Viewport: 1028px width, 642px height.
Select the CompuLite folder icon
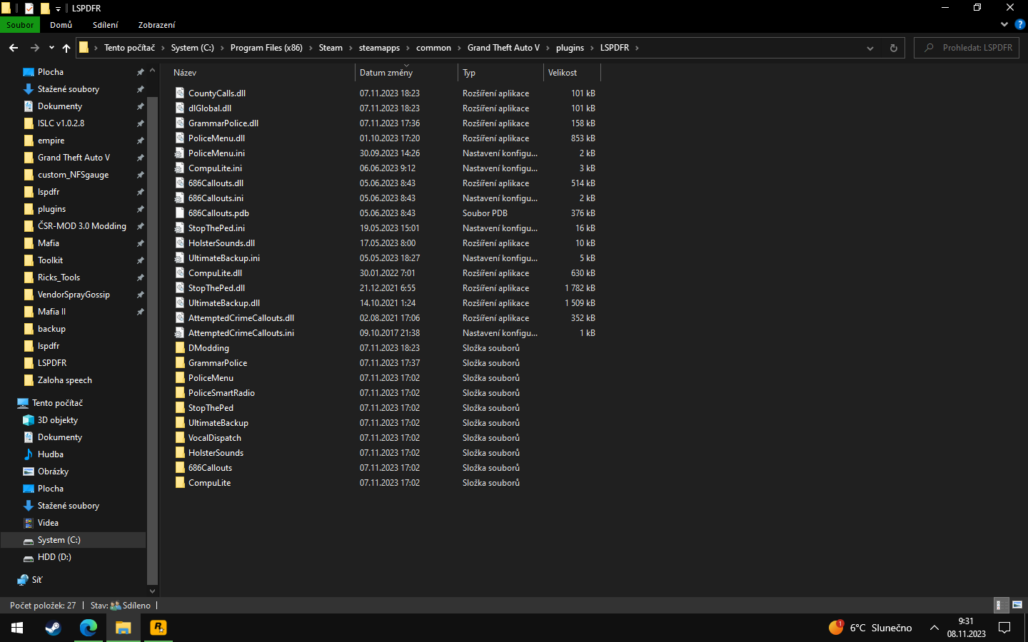pos(180,483)
